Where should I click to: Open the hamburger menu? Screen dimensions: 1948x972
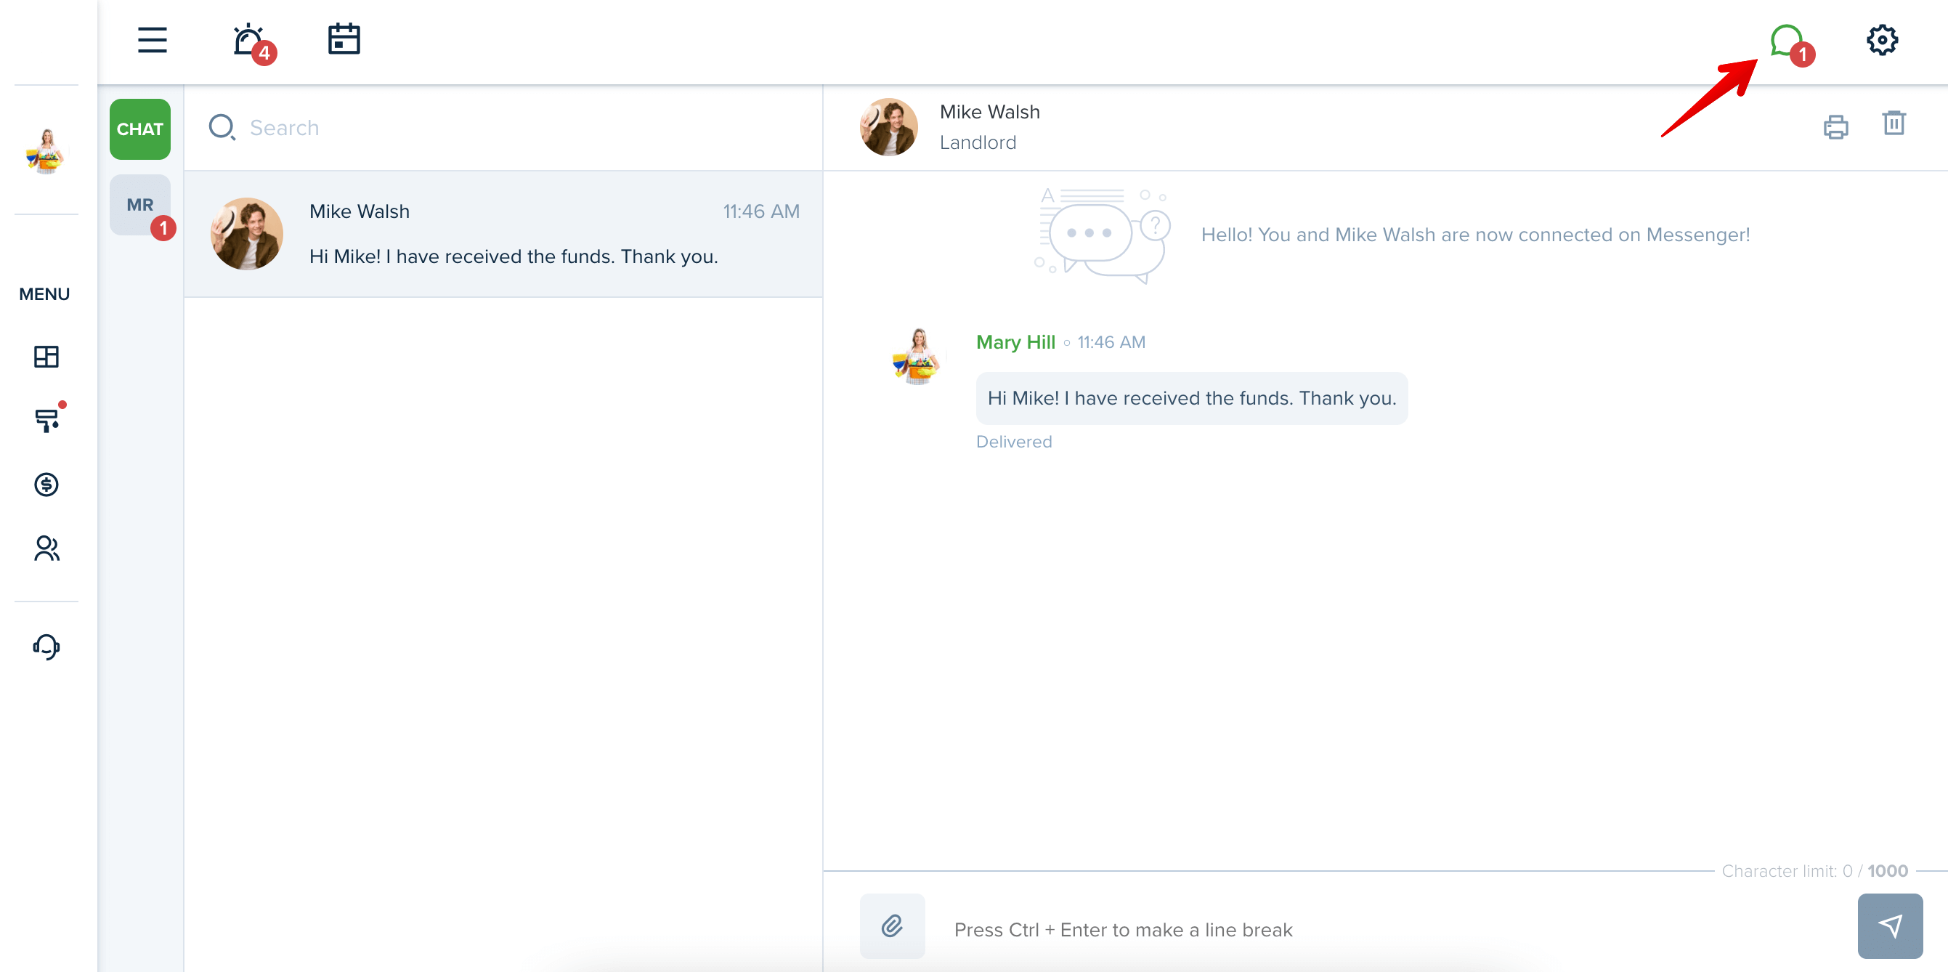pos(152,40)
